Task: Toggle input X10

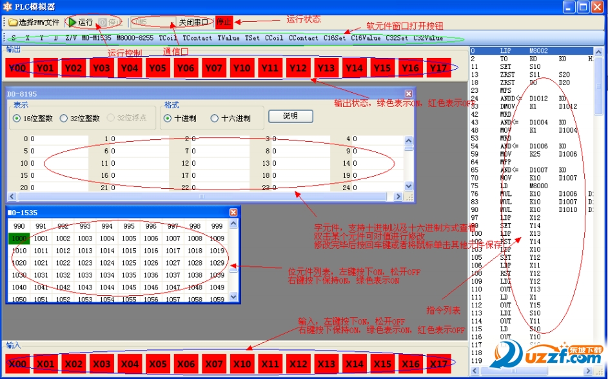Action: (242, 364)
